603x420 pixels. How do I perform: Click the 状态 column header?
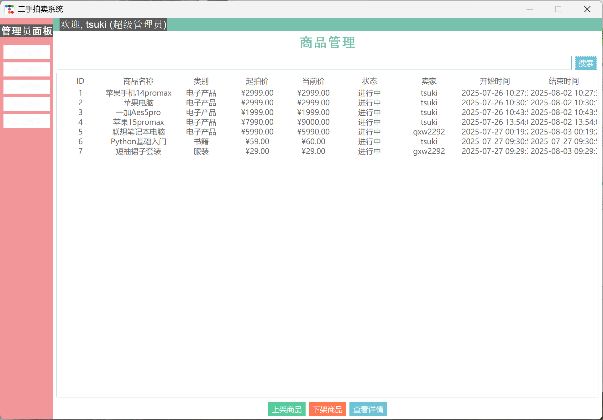click(x=370, y=81)
